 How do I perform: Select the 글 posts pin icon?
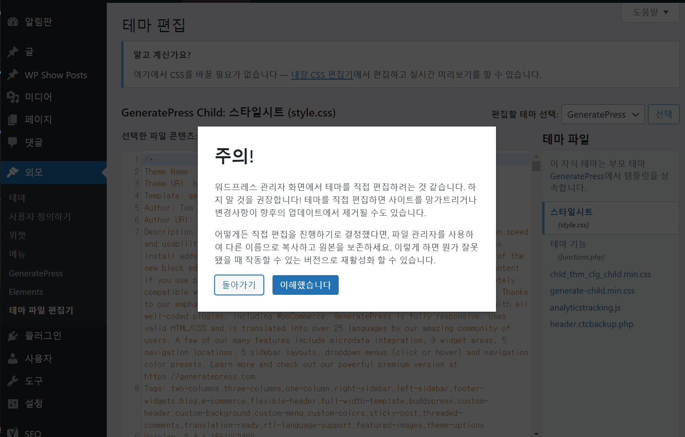[12, 52]
